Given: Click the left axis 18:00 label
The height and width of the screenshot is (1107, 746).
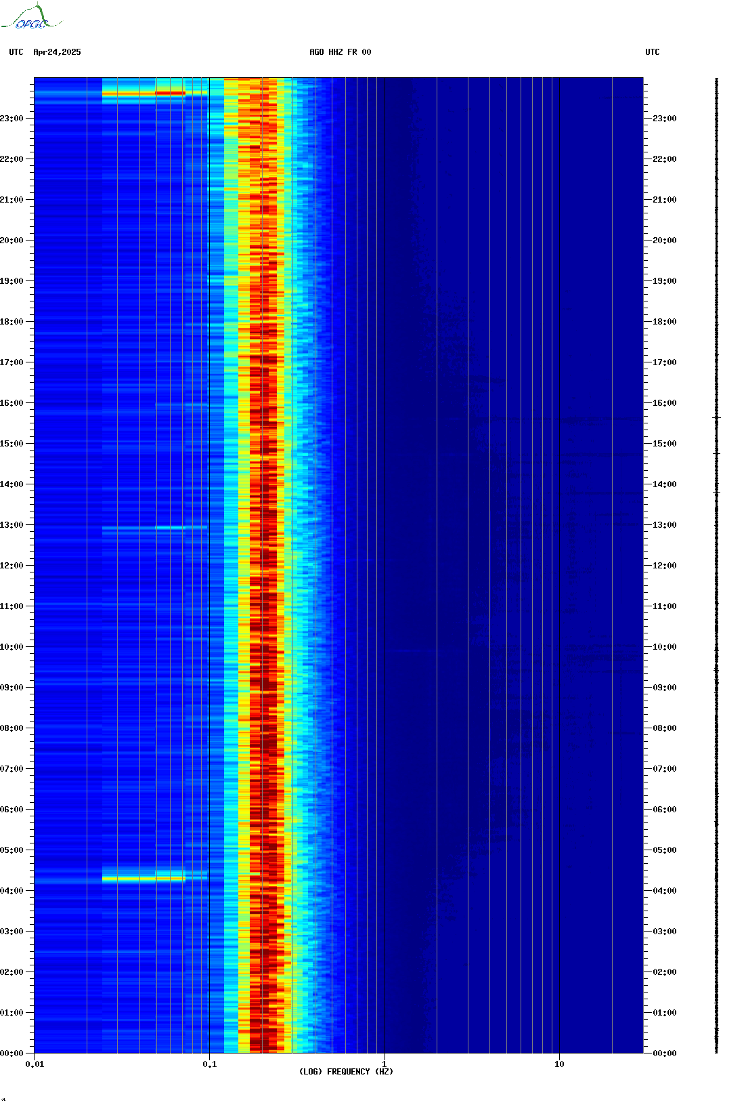Looking at the screenshot, I should pos(12,322).
